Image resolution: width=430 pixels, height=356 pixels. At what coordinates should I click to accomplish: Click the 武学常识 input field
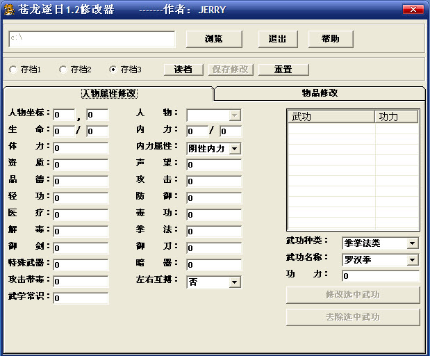[x=81, y=298]
